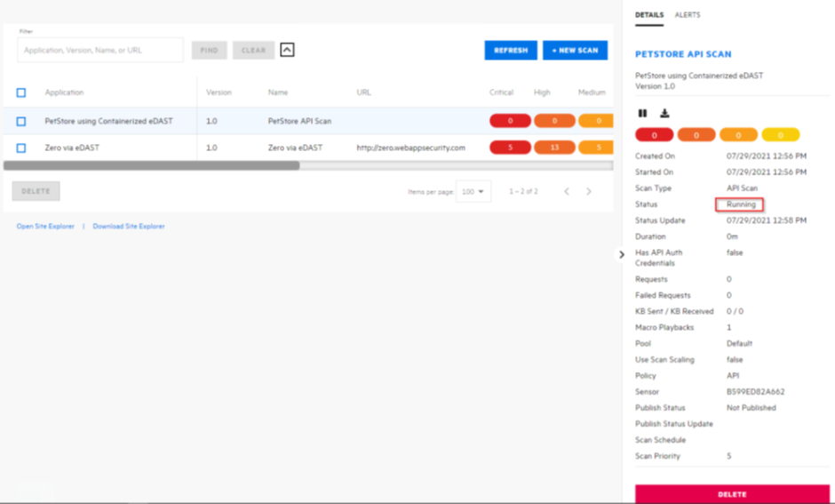
Task: Collapse details panel using side chevron
Action: [622, 255]
